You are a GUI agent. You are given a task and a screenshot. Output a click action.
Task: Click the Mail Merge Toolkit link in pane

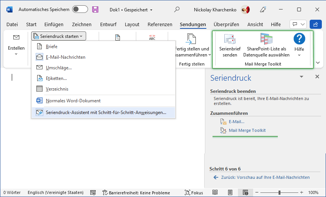pos(247,130)
